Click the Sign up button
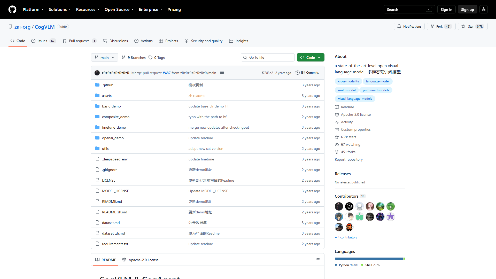This screenshot has height=279, width=496. coord(467,10)
